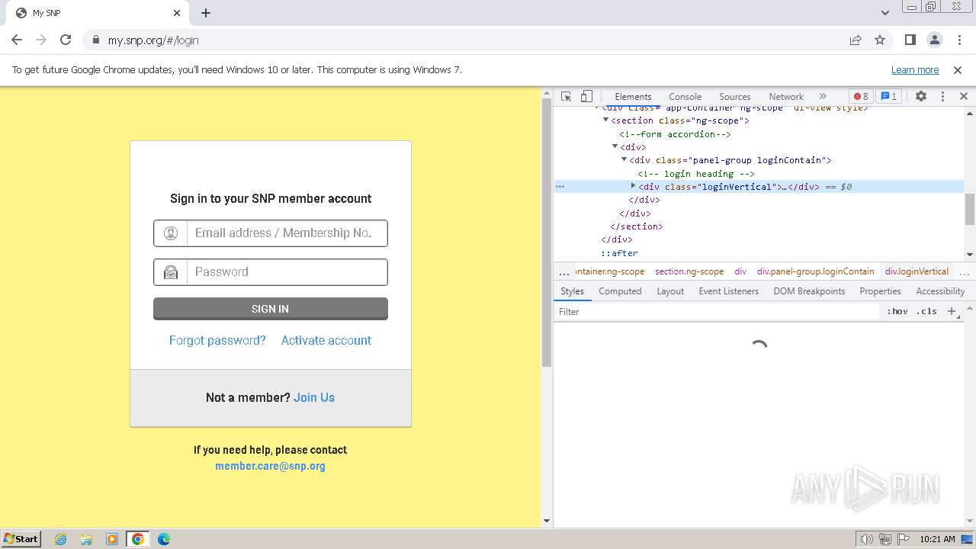The width and height of the screenshot is (976, 549).
Task: Select the ::after pseudo-element row
Action: (619, 253)
